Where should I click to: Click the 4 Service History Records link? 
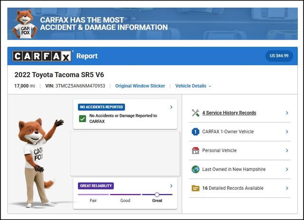(x=229, y=113)
